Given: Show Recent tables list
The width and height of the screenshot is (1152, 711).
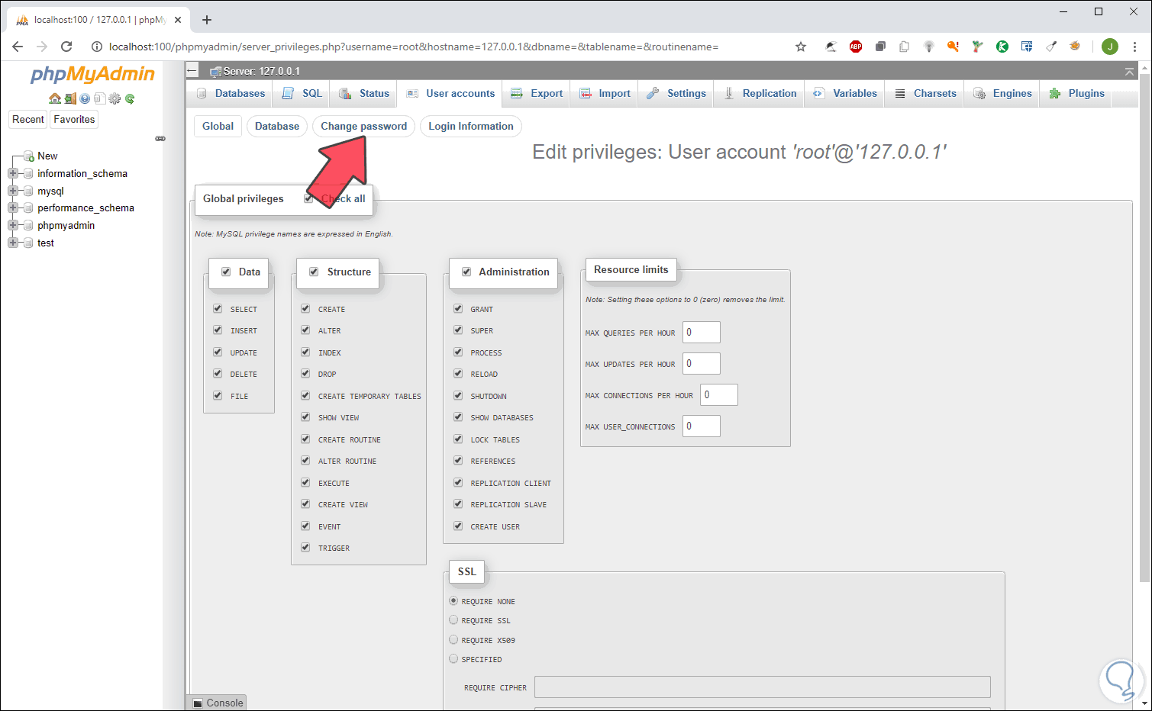Looking at the screenshot, I should [28, 120].
